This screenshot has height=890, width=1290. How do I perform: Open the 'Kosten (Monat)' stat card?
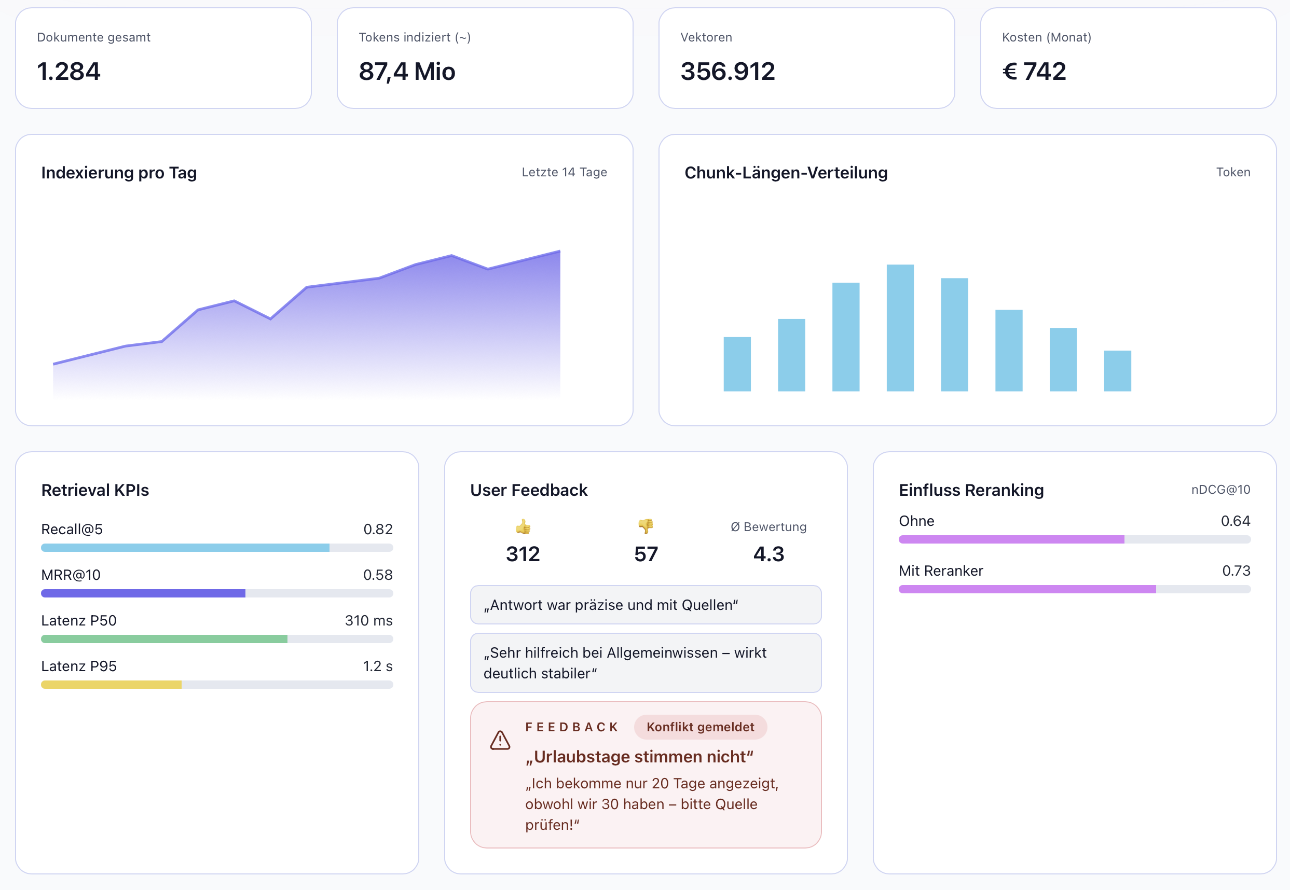(x=1128, y=58)
